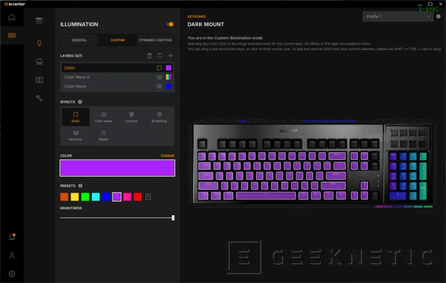Open the Home page in sidebar
This screenshot has height=283, width=446.
(11, 17)
